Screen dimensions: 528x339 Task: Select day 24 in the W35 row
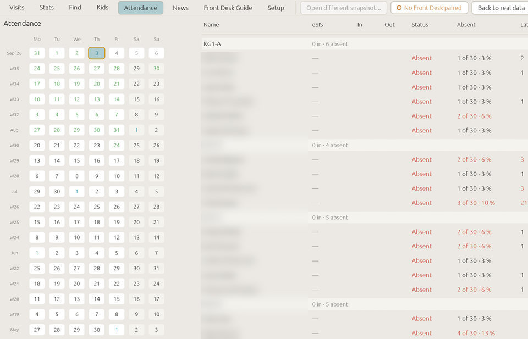coord(37,69)
